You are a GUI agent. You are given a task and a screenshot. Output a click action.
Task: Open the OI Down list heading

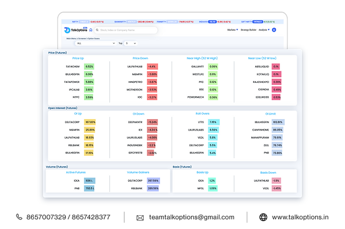pos(139,114)
